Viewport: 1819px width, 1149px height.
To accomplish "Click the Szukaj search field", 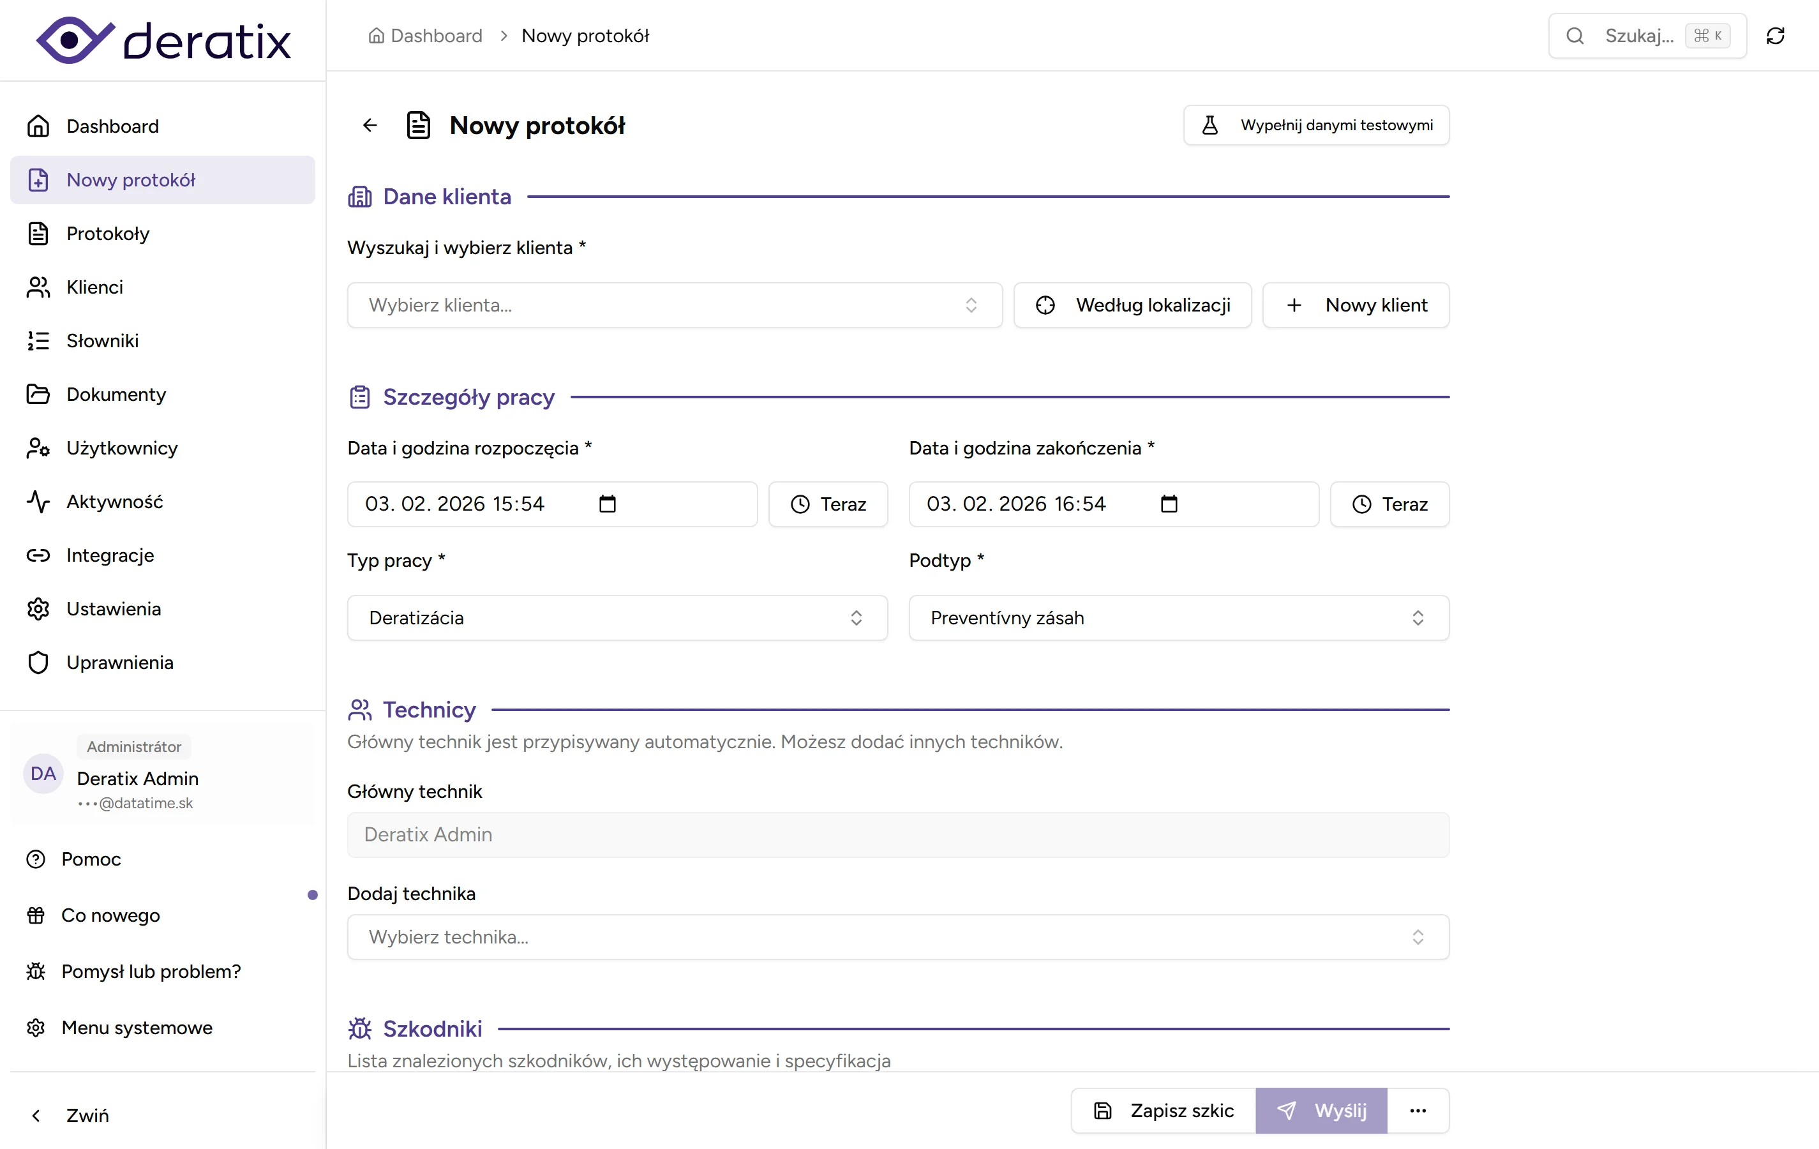I will click(1639, 36).
